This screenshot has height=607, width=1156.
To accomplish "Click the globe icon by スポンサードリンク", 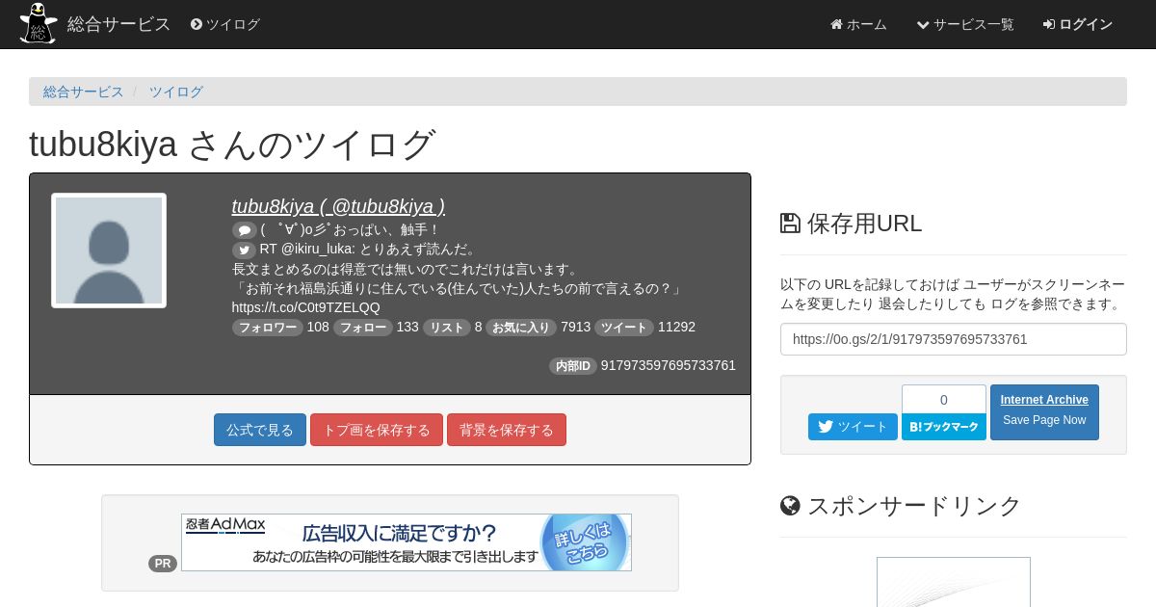I will click(790, 506).
